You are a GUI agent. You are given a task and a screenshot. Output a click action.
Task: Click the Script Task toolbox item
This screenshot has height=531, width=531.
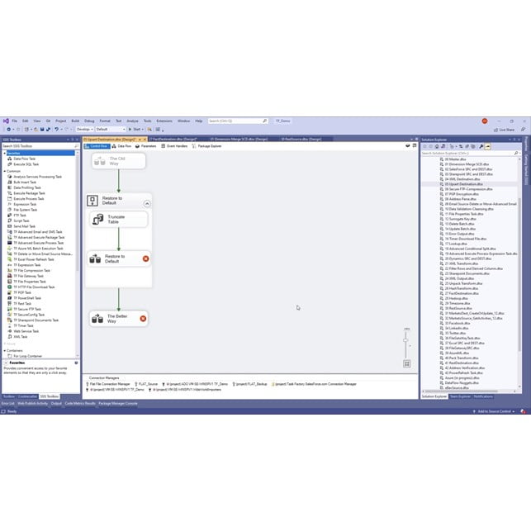pyautogui.click(x=21, y=222)
